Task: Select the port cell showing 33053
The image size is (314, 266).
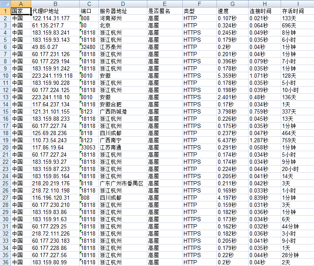Action: pos(89,147)
